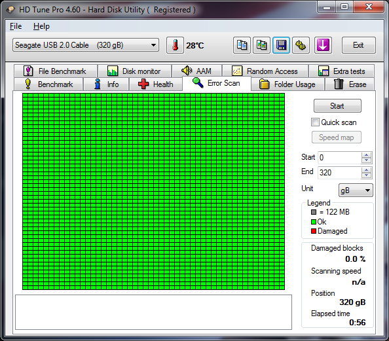Click the red Damaged legend swatch

pyautogui.click(x=314, y=231)
